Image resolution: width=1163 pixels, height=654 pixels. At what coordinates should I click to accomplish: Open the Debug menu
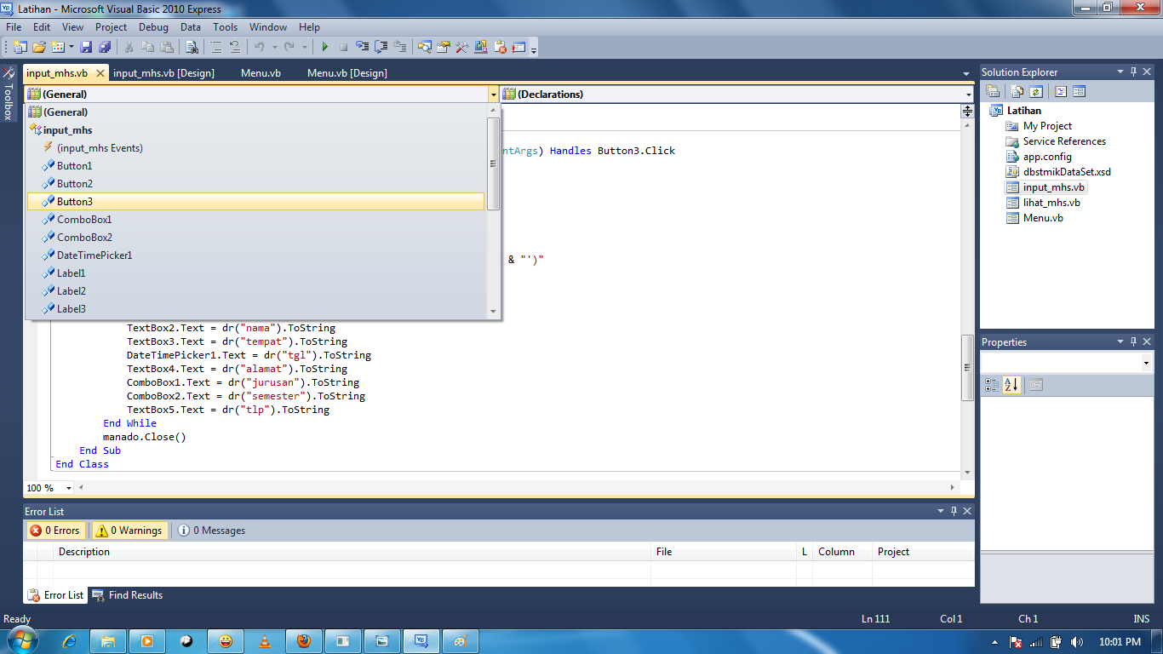153,26
